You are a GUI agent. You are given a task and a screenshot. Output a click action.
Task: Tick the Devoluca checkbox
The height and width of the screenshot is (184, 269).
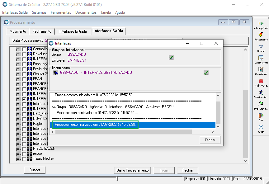pos(24,54)
